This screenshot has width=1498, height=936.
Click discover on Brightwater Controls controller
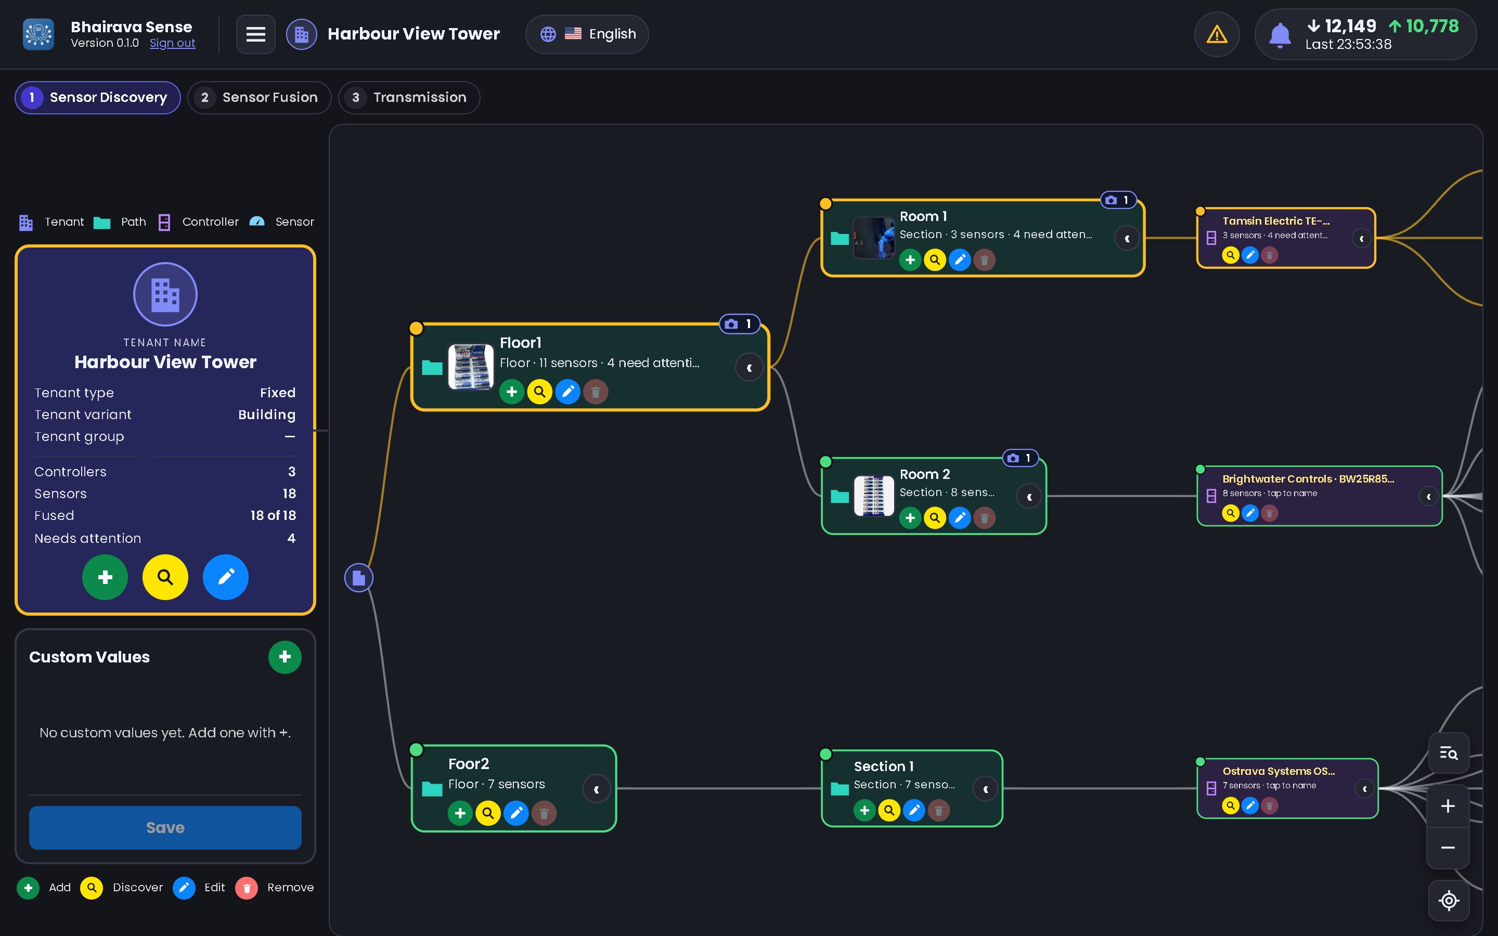click(1231, 513)
